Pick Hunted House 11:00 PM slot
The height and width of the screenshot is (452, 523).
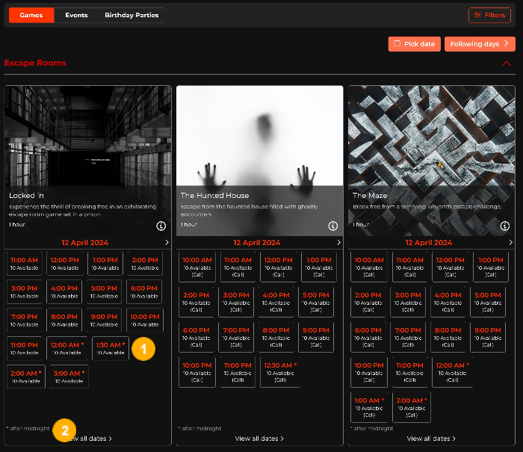(238, 372)
